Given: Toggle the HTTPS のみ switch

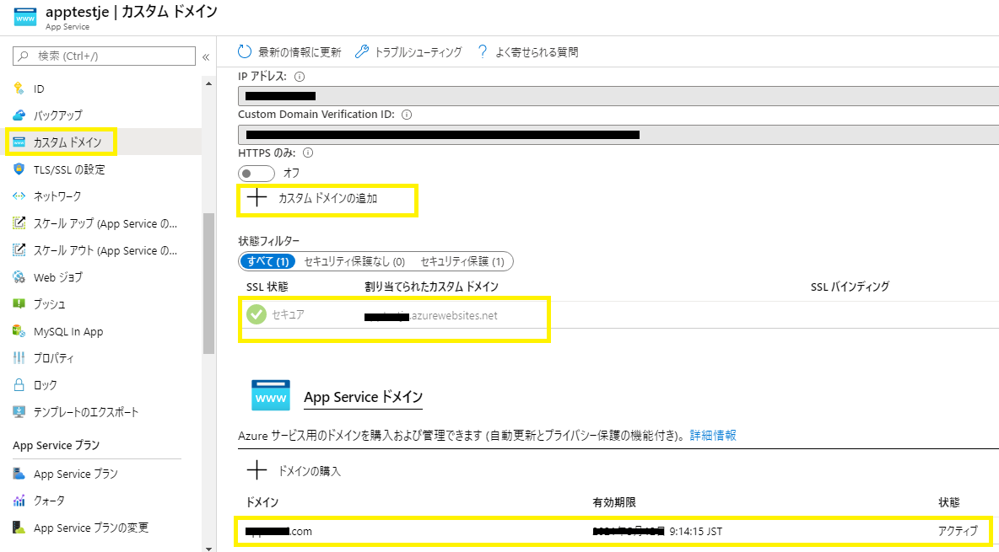Looking at the screenshot, I should point(256,173).
